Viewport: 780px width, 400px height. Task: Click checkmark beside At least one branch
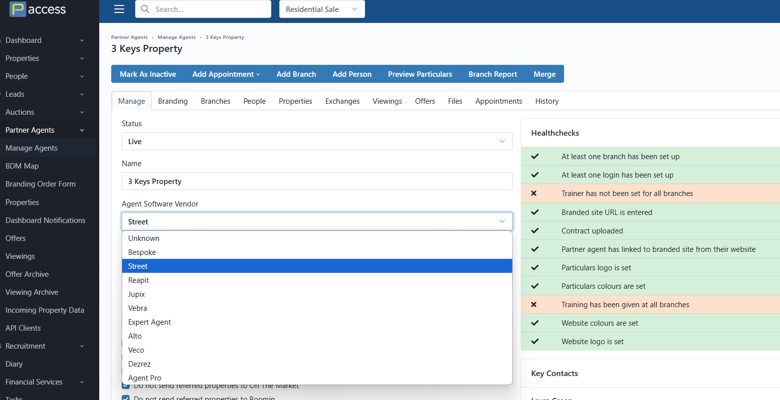click(535, 156)
